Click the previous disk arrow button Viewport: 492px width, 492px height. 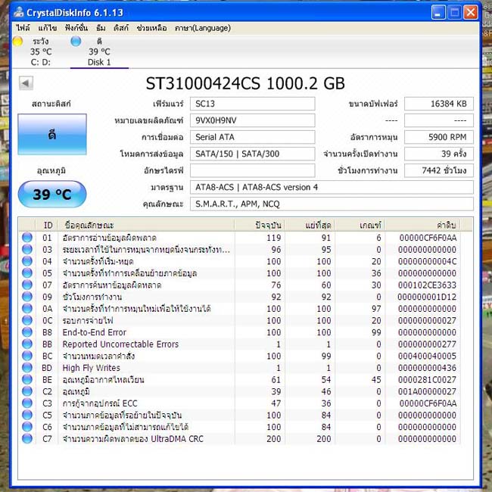26,83
